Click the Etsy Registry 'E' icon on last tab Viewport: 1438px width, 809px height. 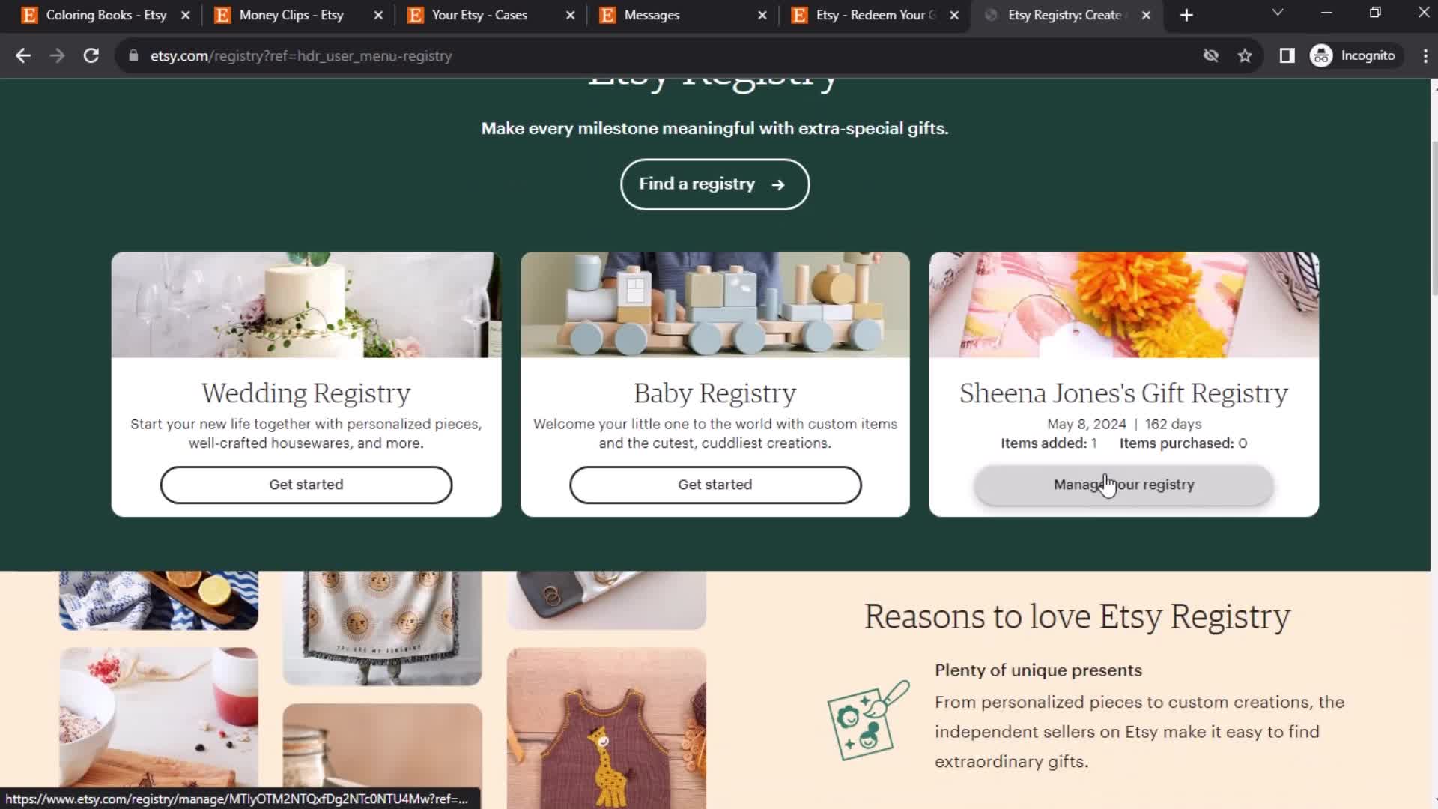[991, 15]
